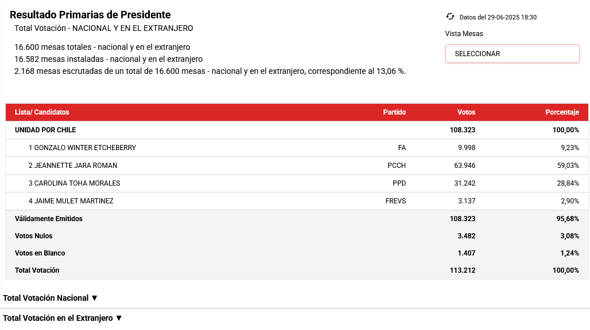Click the Votos column header

tap(466, 112)
